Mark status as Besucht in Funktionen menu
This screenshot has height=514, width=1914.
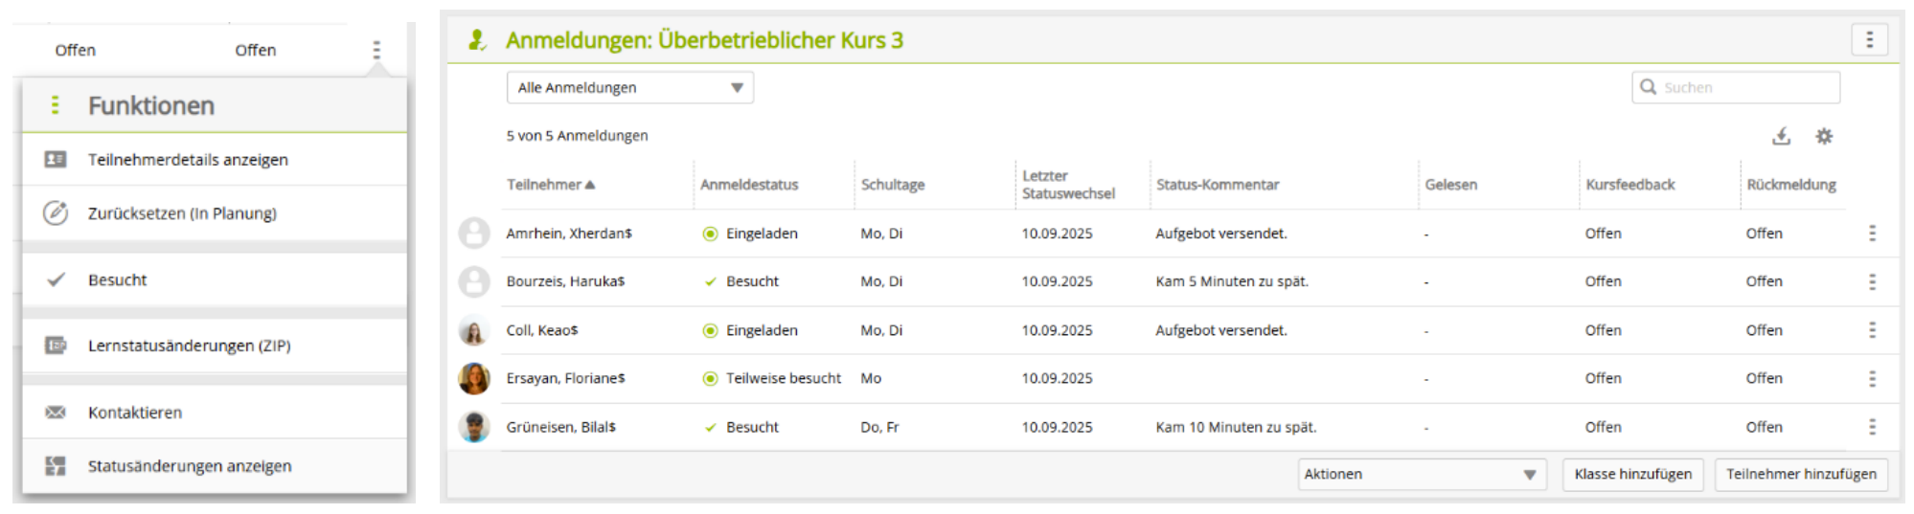click(x=118, y=279)
